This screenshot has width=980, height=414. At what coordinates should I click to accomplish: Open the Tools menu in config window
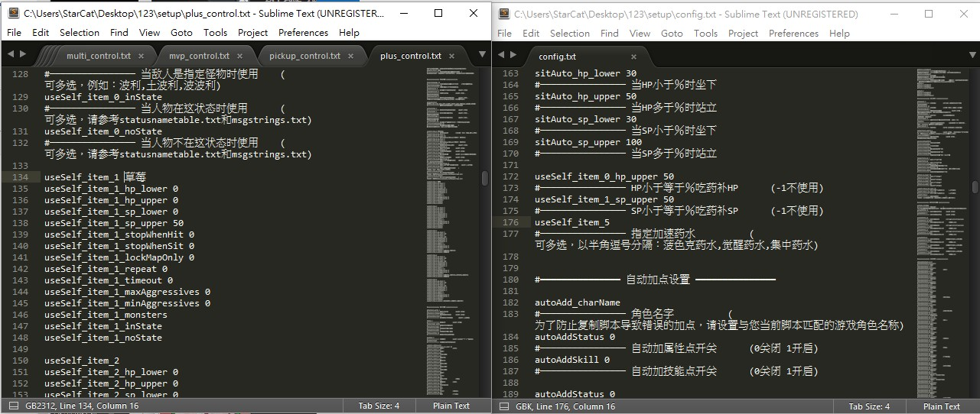(705, 34)
